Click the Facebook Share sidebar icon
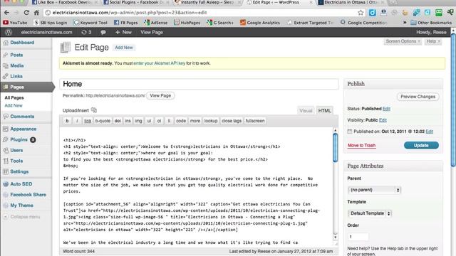This screenshot has width=456, height=256. [x=6, y=195]
